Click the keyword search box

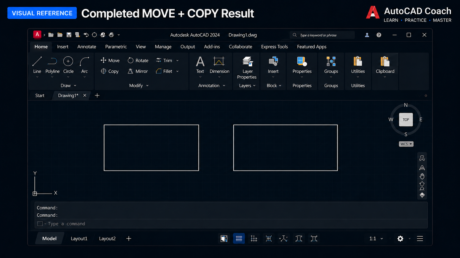click(x=322, y=35)
